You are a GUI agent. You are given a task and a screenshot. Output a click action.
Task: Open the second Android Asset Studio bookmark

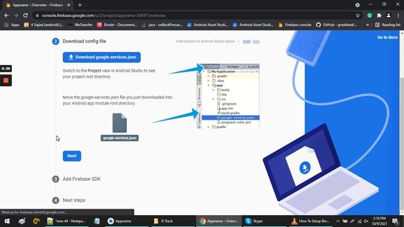click(253, 25)
